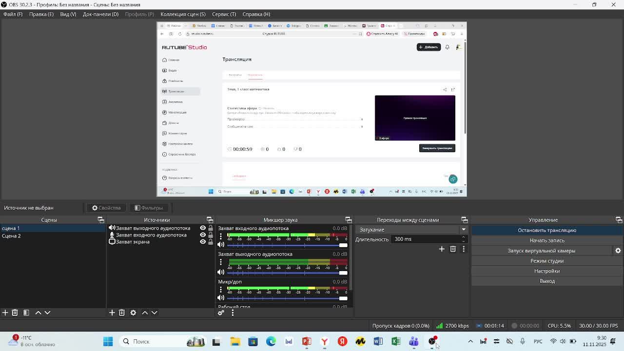Mute Захват входного аудиопотока in the mixer

point(221,245)
